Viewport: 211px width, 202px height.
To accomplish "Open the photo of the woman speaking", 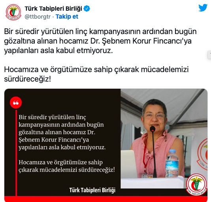I will click(164, 139).
